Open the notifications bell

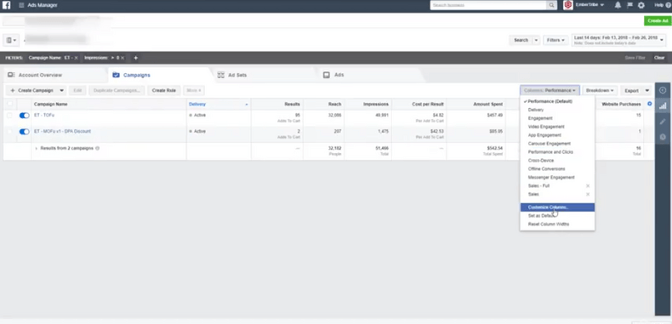point(618,5)
